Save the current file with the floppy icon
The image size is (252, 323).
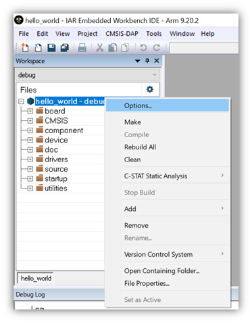point(51,48)
